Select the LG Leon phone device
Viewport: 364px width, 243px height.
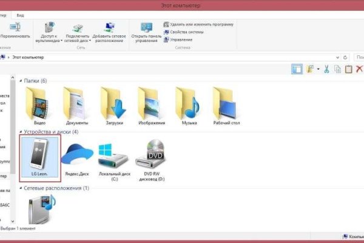point(39,158)
